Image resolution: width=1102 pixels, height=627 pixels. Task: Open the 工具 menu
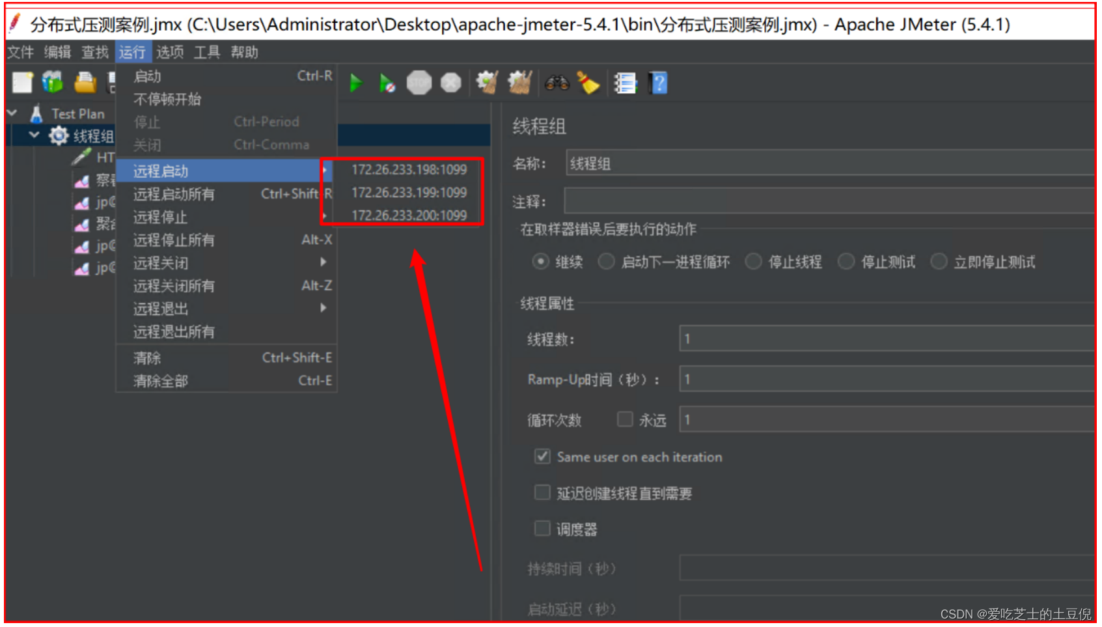click(207, 52)
